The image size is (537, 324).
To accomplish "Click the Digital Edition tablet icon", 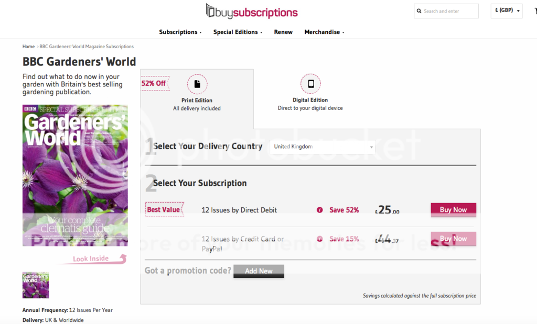I will coord(310,83).
